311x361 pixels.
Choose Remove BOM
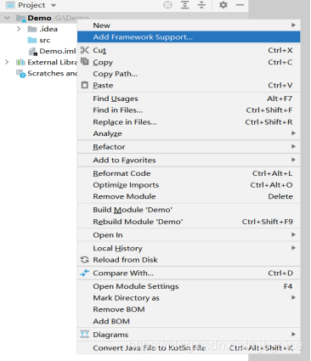(x=189, y=309)
